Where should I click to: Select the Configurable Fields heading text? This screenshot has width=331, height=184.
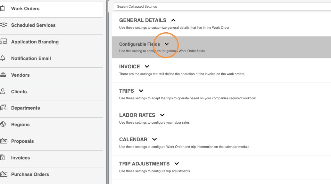(139, 44)
